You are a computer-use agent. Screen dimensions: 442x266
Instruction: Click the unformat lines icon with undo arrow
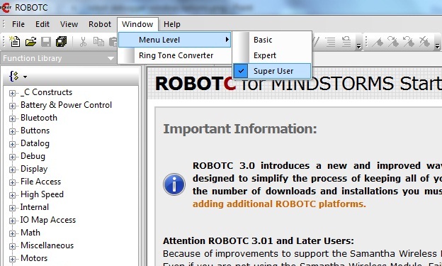click(346, 42)
